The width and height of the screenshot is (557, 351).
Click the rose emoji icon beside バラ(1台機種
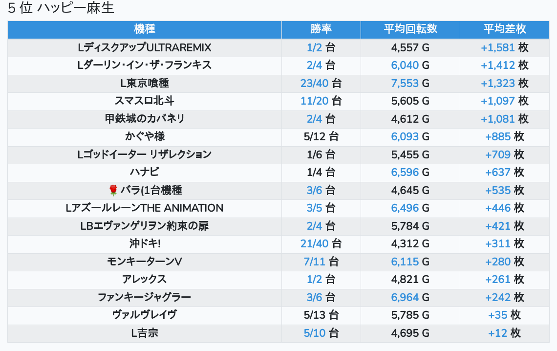coord(113,191)
